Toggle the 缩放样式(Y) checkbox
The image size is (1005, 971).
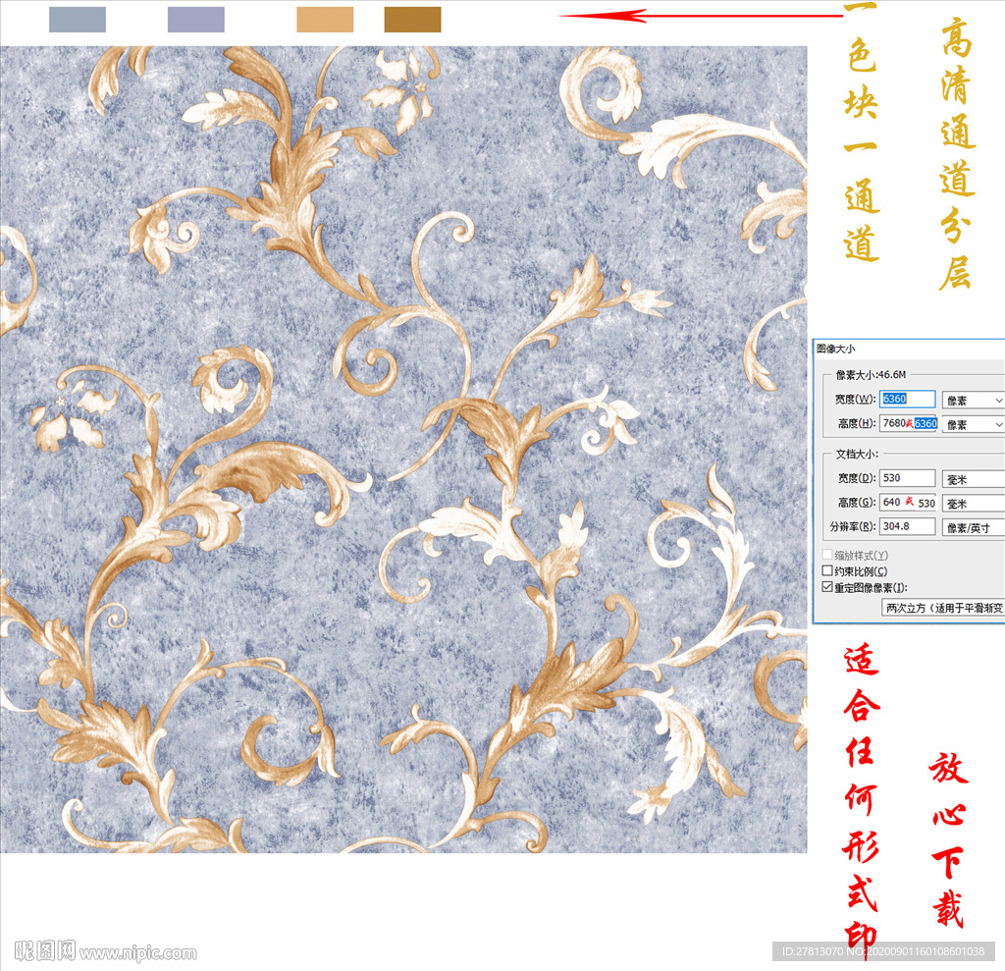(x=827, y=555)
